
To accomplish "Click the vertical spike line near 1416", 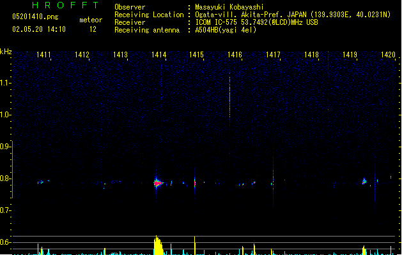I will [x=229, y=97].
